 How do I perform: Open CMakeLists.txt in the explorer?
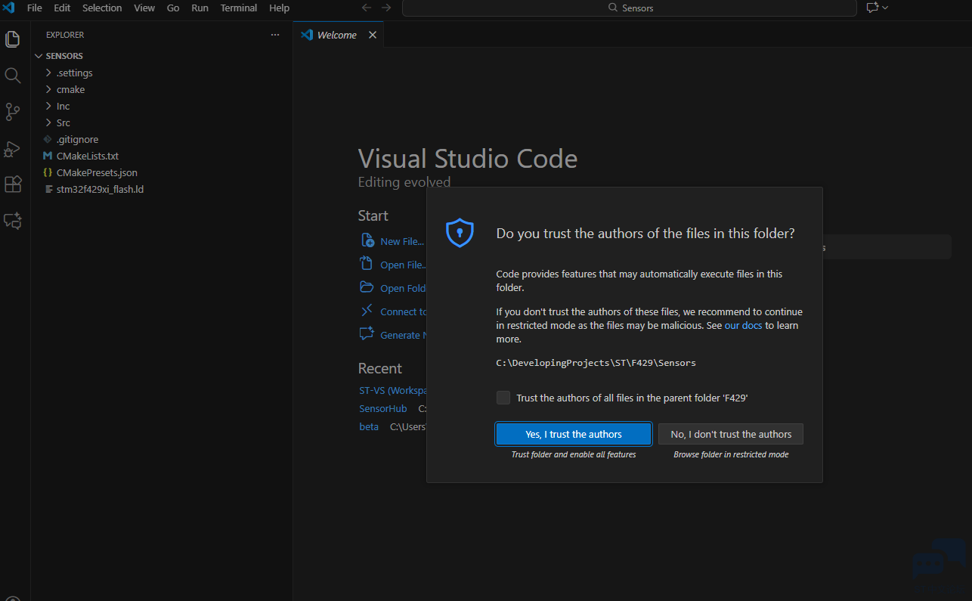87,156
